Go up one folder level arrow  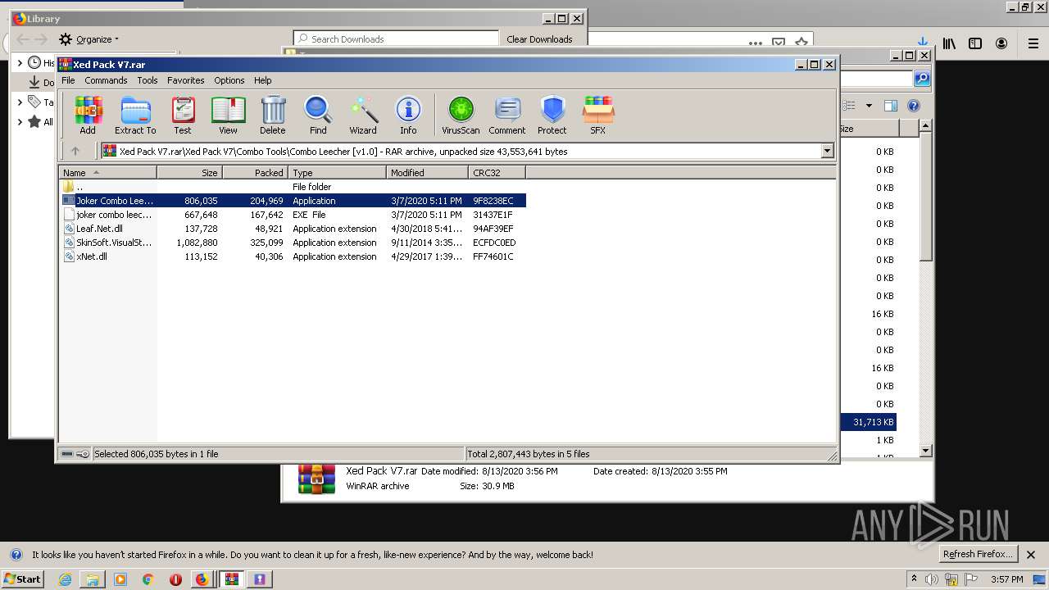tap(75, 151)
